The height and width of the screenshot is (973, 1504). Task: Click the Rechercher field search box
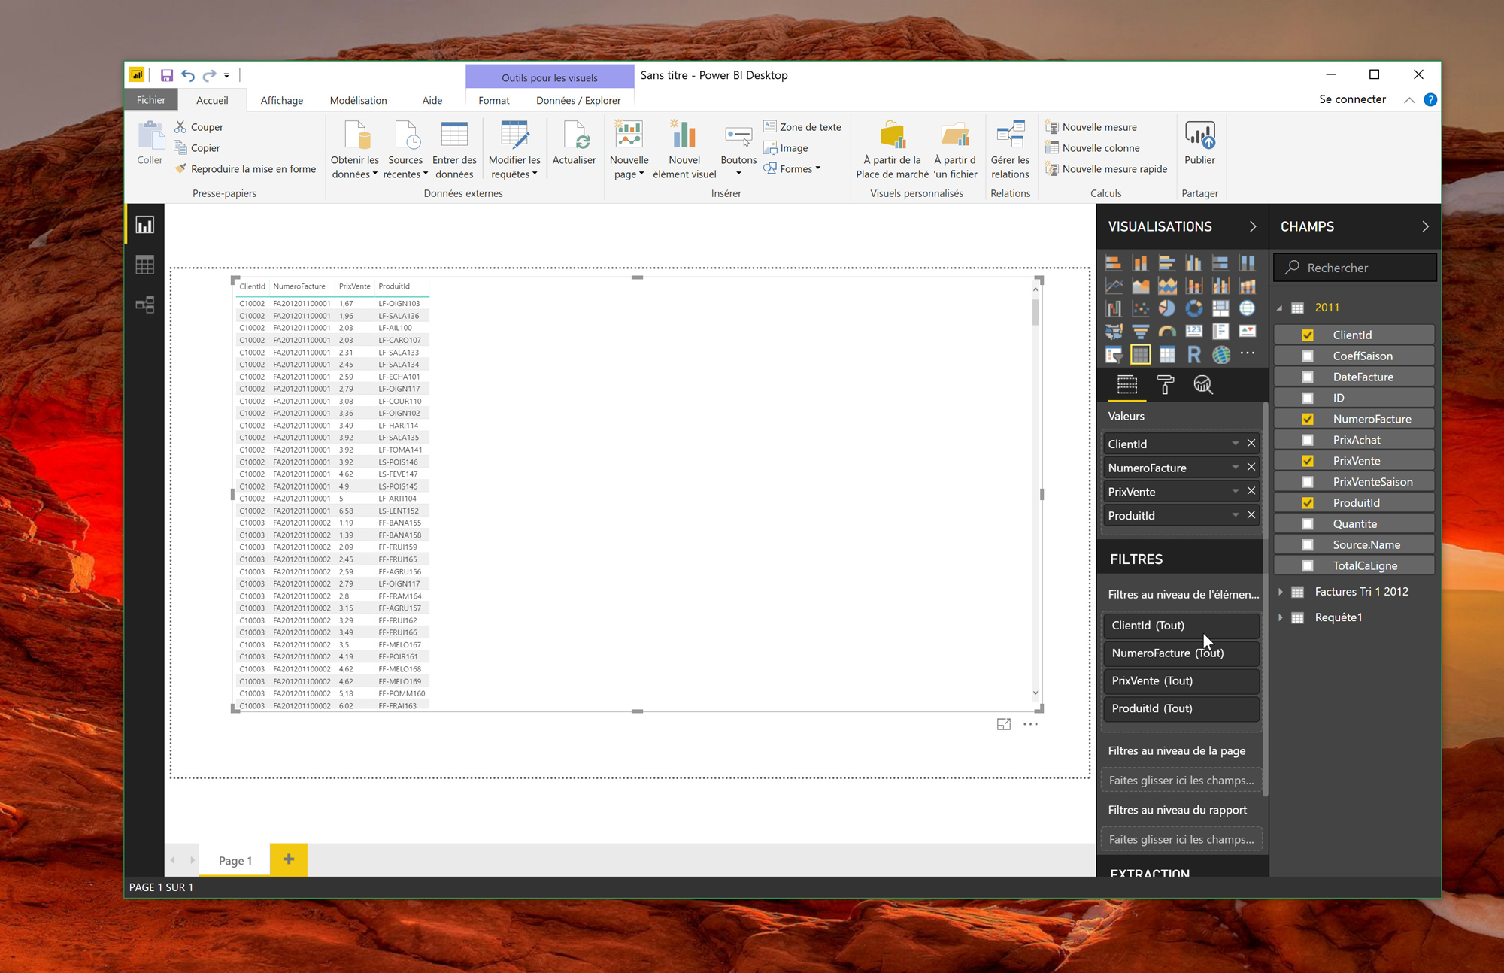click(x=1355, y=268)
